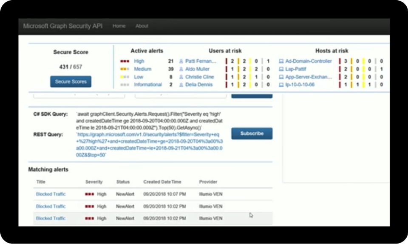The width and height of the screenshot is (408, 244).
Task: Click the host icon beside App-Server-Exchan
Action: pyautogui.click(x=282, y=77)
